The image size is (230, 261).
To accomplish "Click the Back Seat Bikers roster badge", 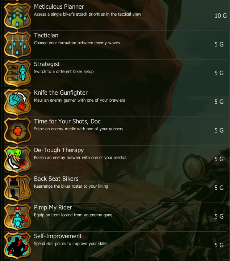I will point(17,188).
